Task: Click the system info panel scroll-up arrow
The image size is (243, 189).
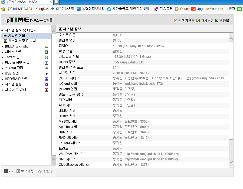Action: pyautogui.click(x=231, y=39)
